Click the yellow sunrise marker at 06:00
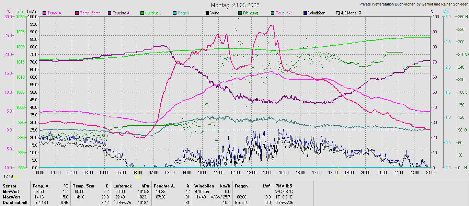The image size is (469, 206). tap(137, 176)
